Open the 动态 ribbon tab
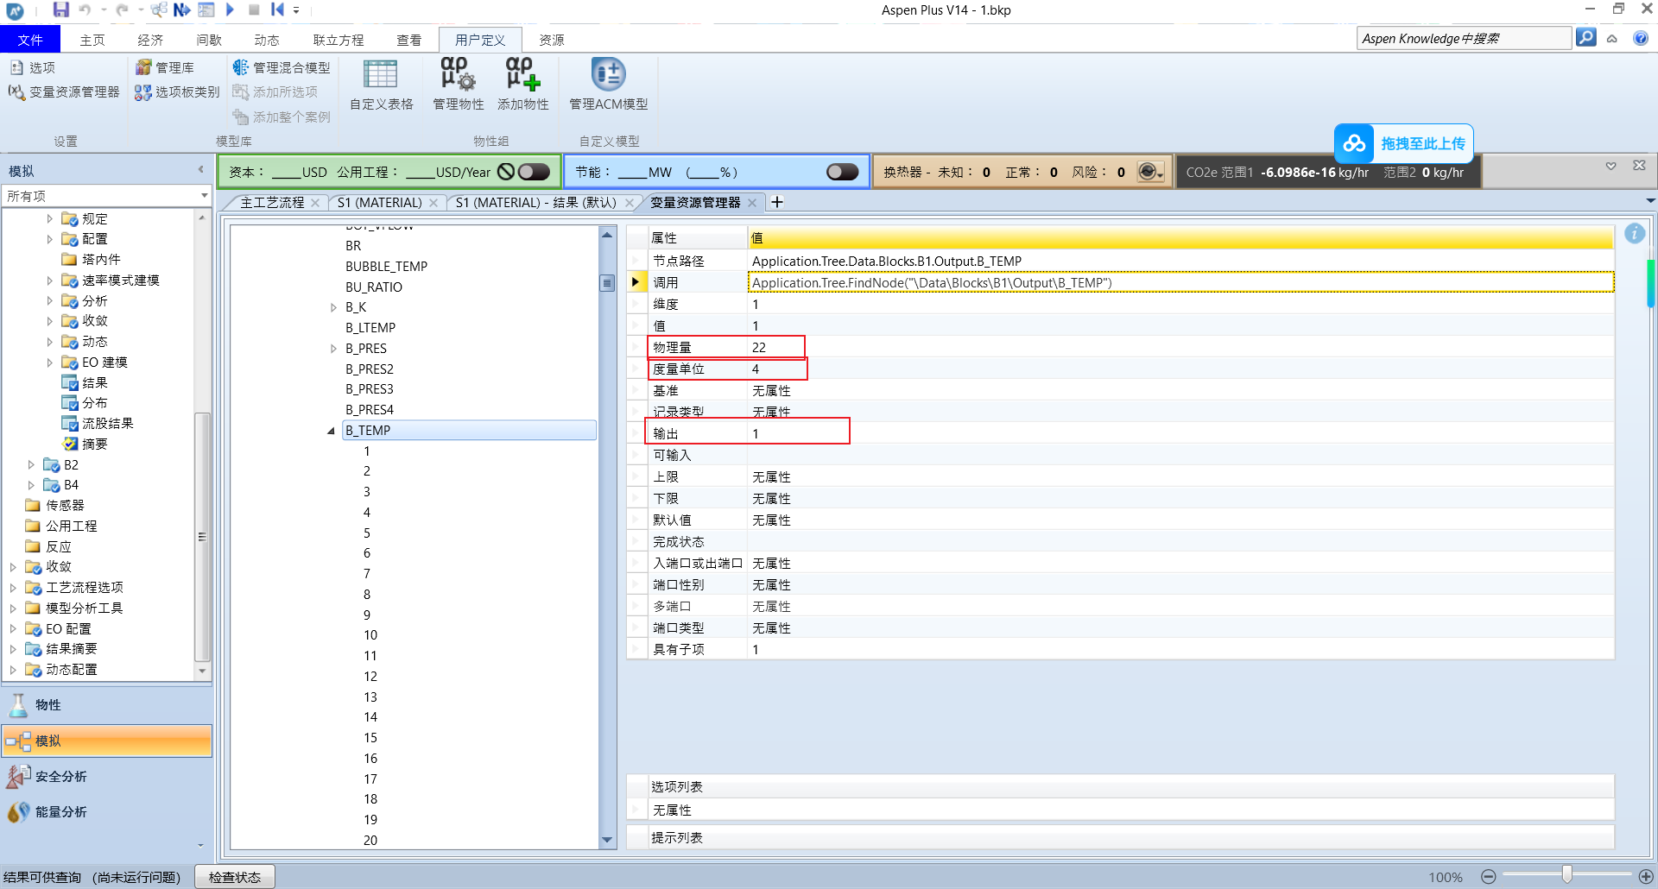Viewport: 1658px width, 889px height. click(266, 40)
